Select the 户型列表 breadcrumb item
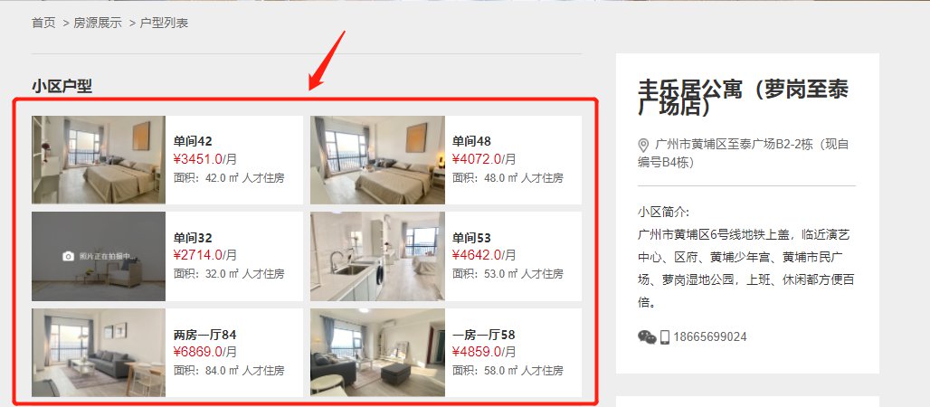Screen dimensions: 930x407 click(164, 24)
